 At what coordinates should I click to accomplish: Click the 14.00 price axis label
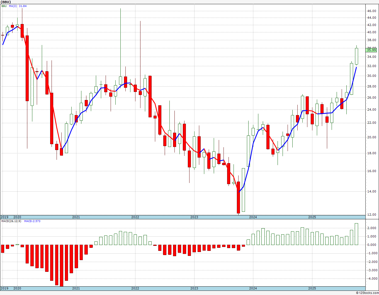pos(371,192)
